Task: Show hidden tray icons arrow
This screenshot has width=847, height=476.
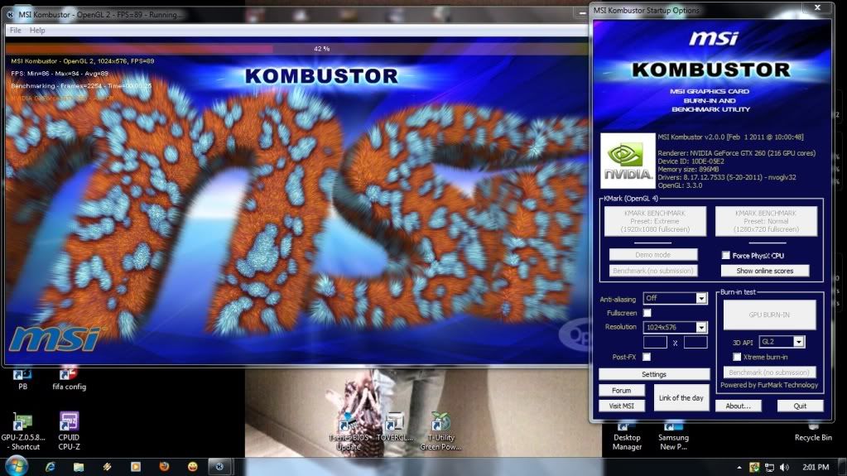Action: 739,468
